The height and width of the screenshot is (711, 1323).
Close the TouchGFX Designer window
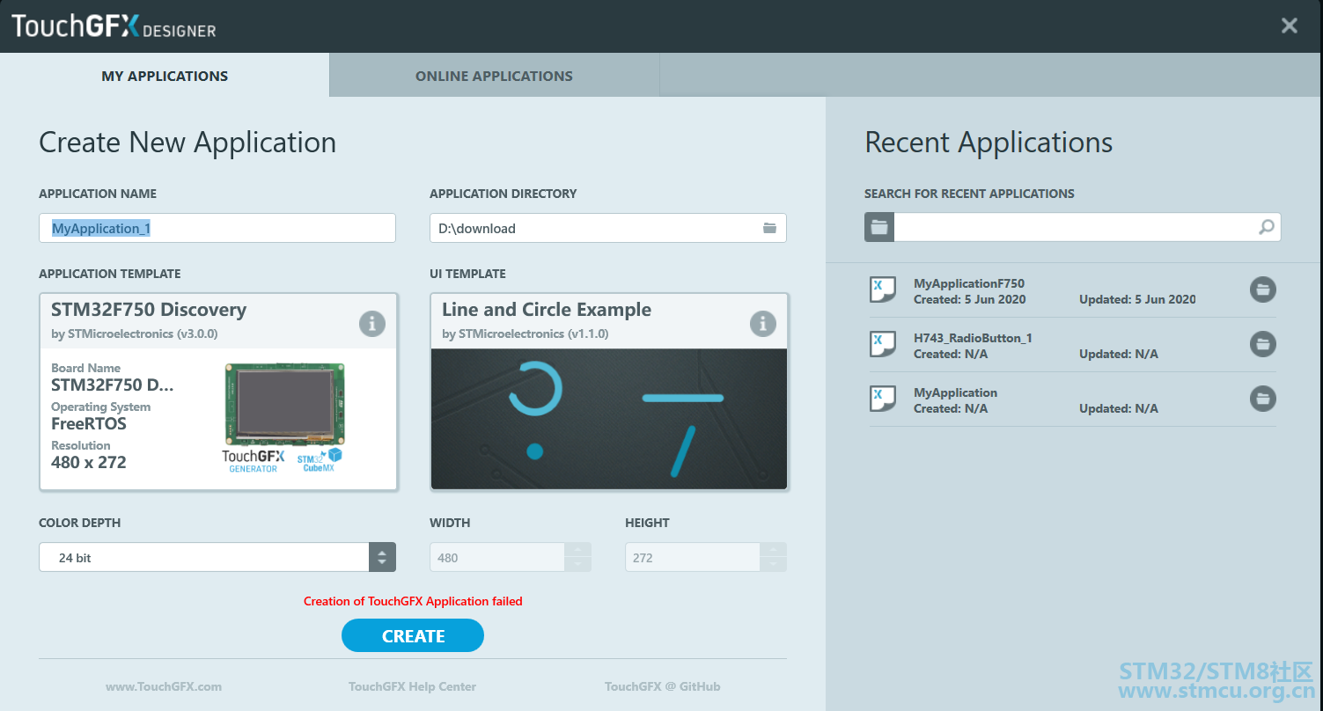tap(1290, 26)
